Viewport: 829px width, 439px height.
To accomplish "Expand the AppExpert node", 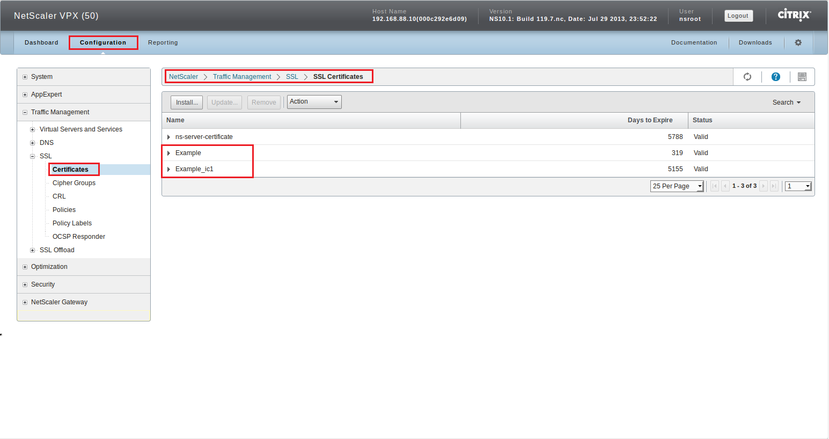I will coord(25,94).
